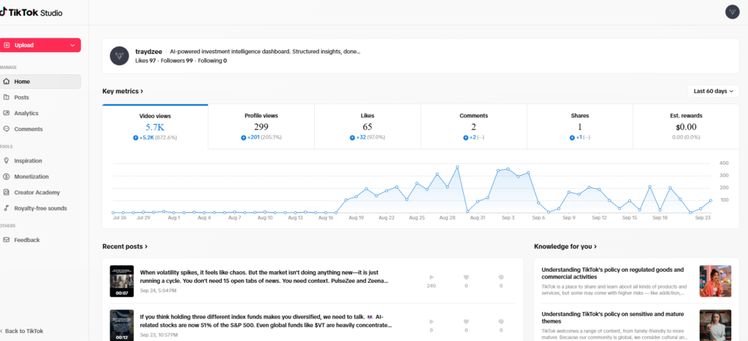This screenshot has height=341, width=748.
Task: Click the Jul 26 first data point
Action: pyautogui.click(x=113, y=213)
